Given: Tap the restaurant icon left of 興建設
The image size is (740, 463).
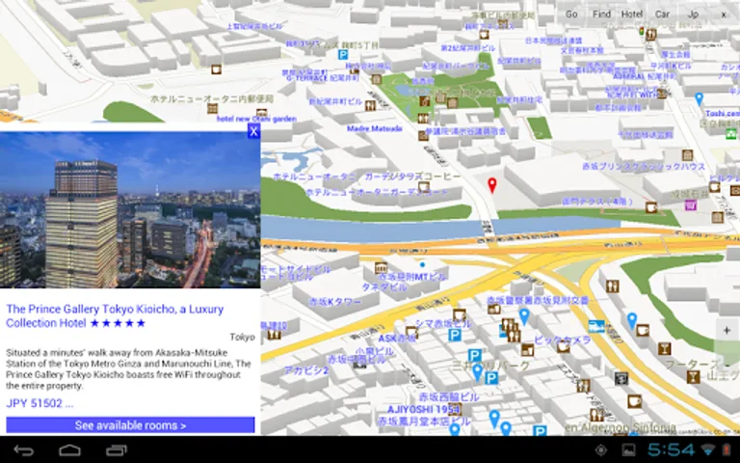Looking at the screenshot, I should tap(275, 334).
